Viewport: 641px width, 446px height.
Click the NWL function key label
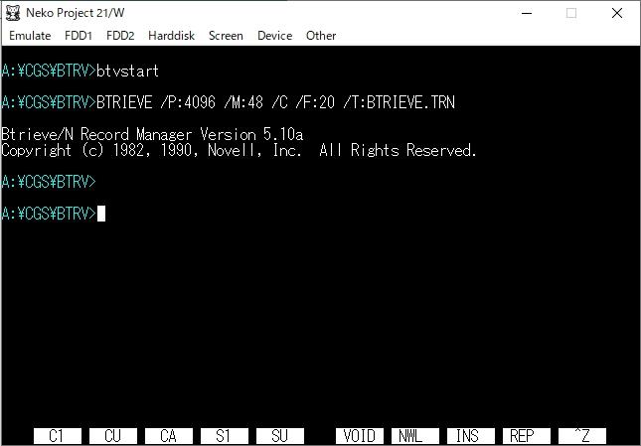click(415, 436)
